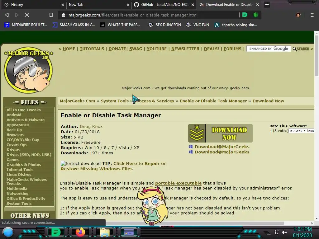Image resolution: width=319 pixels, height=239 pixels.
Task: Click the taskbar clock showing 1:01 PM
Action: [x=302, y=229]
